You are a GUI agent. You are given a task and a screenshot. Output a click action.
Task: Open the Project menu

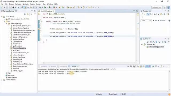point(38,4)
